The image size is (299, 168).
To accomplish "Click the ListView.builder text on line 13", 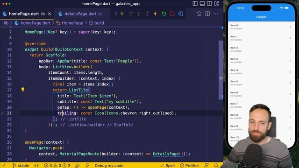I will 71,67.
